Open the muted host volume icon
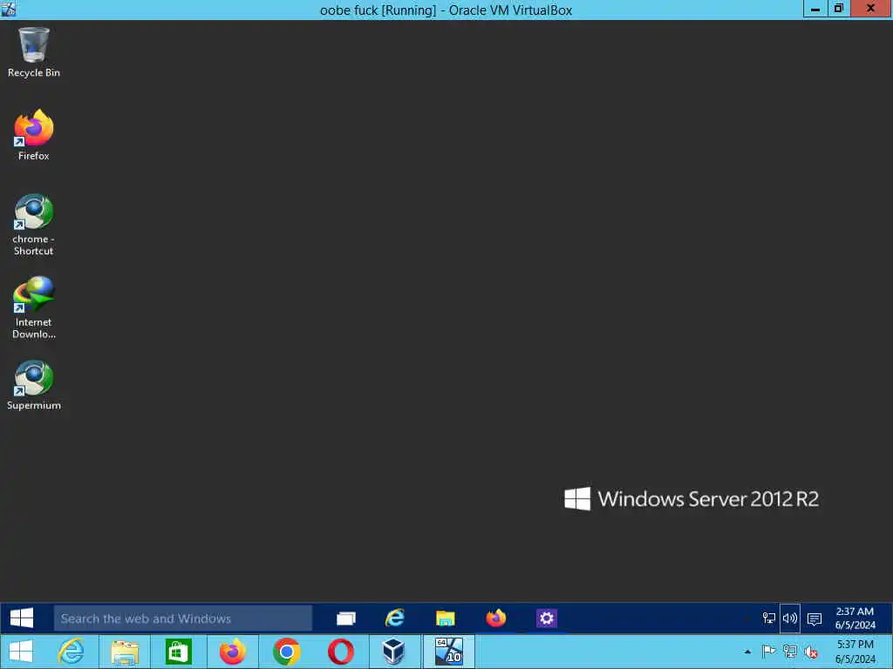The width and height of the screenshot is (893, 669). pyautogui.click(x=811, y=652)
